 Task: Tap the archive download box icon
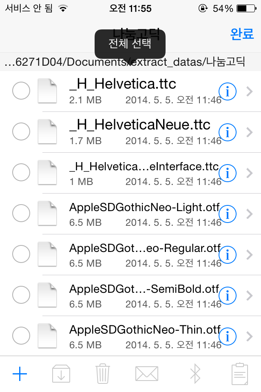pos(61,374)
